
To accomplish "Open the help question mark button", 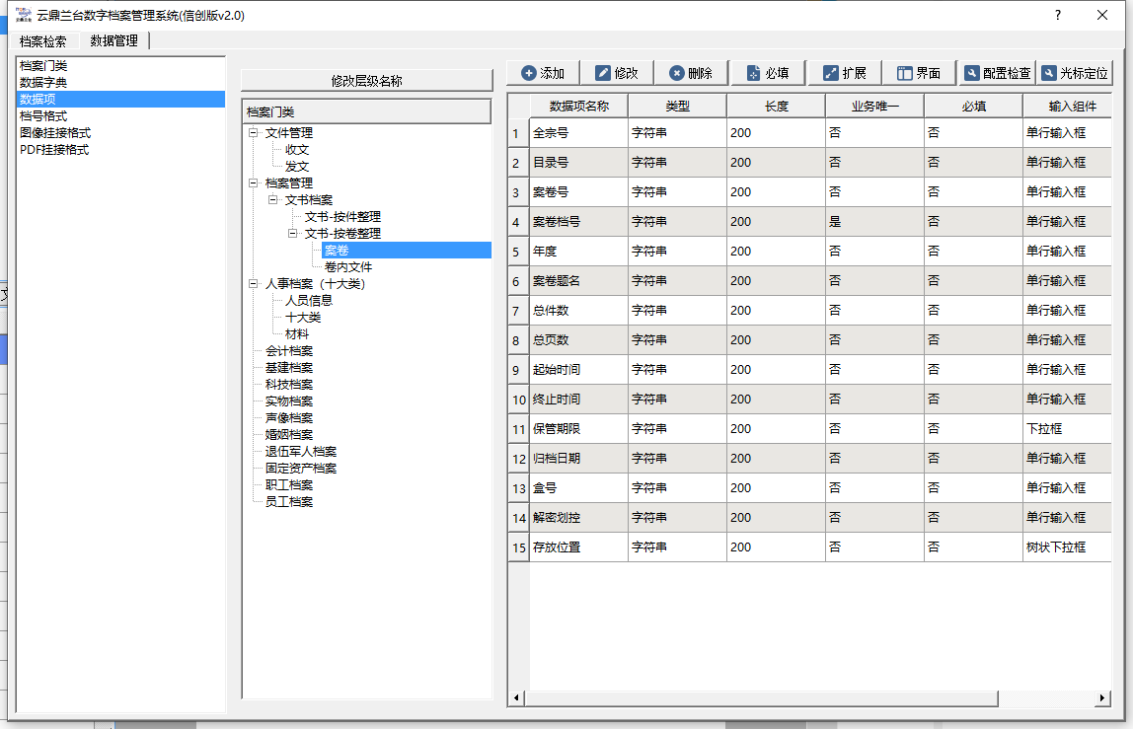I will coord(1058,15).
